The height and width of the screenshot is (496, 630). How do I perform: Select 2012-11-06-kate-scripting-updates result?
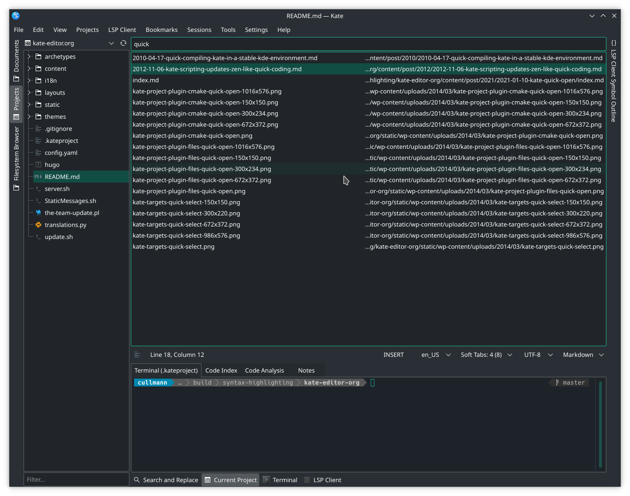click(x=368, y=69)
